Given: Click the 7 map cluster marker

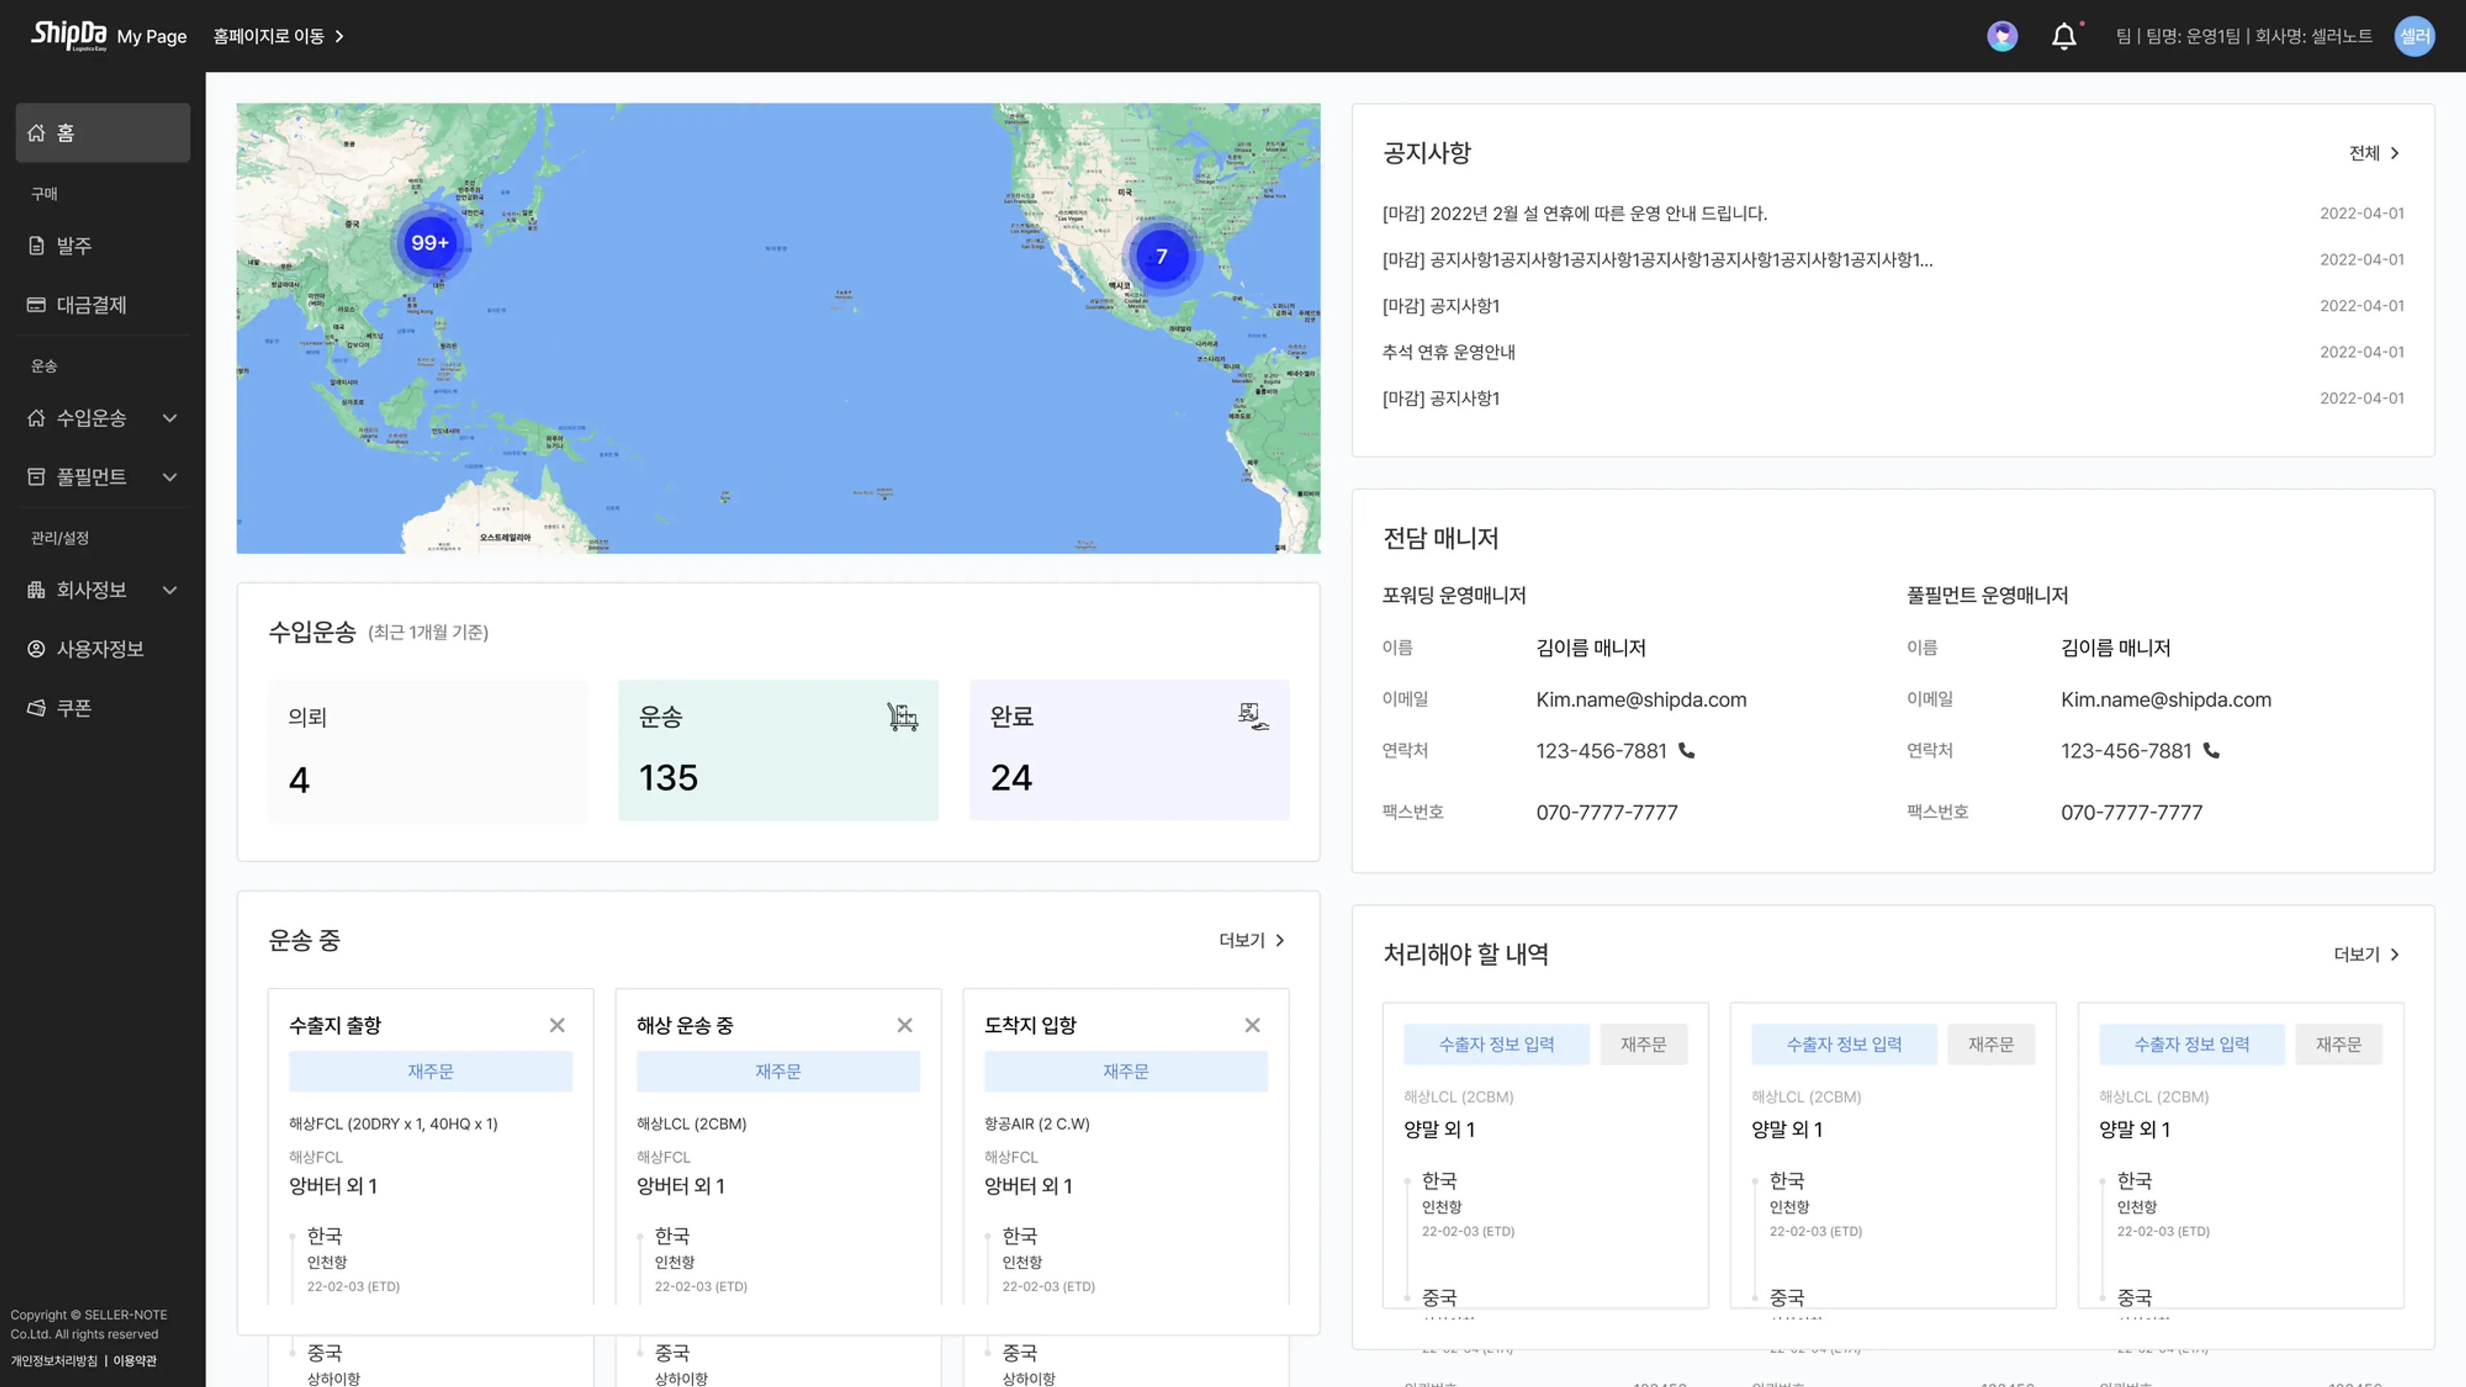Looking at the screenshot, I should 1161,257.
